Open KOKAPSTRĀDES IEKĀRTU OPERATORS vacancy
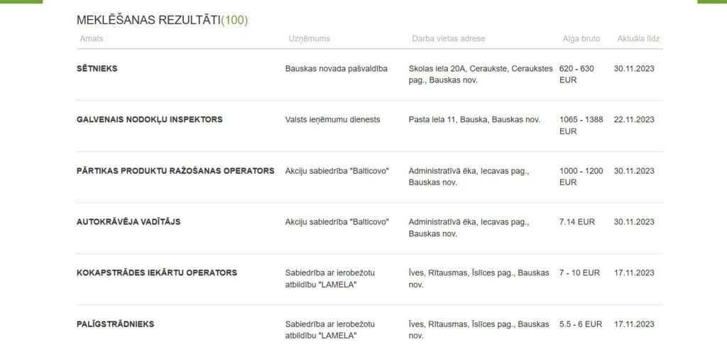The height and width of the screenshot is (352, 727). (156, 273)
